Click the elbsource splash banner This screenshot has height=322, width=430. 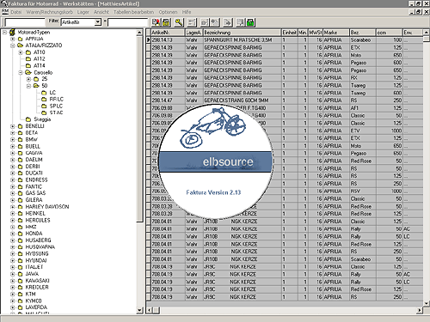click(x=216, y=161)
